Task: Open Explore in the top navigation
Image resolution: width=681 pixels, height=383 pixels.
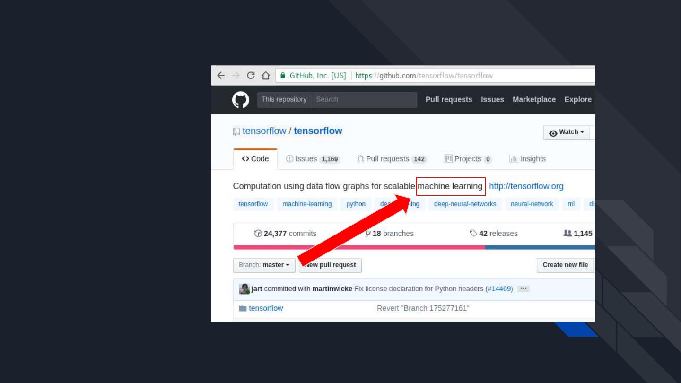Action: [x=578, y=99]
